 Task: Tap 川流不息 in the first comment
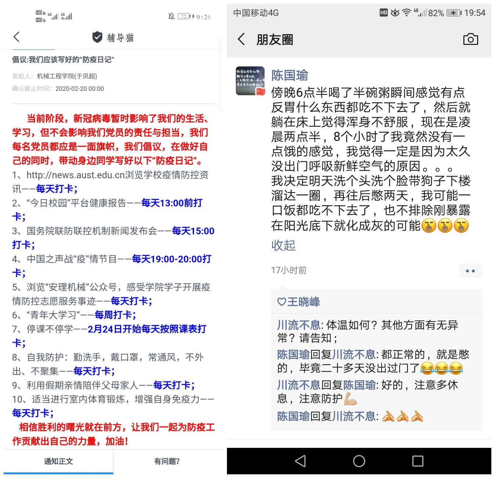pos(299,325)
